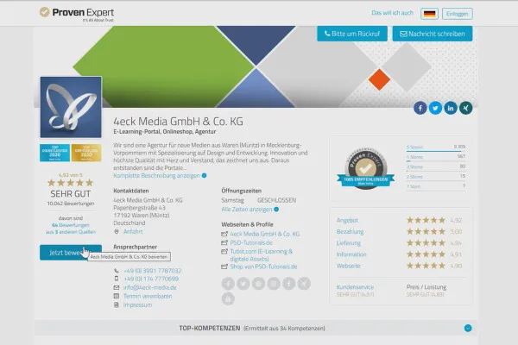Viewport: 518px width, 345px height.
Task: Open the 64 Bewertungen aus 3 anderen Quellen link
Action: point(71,229)
